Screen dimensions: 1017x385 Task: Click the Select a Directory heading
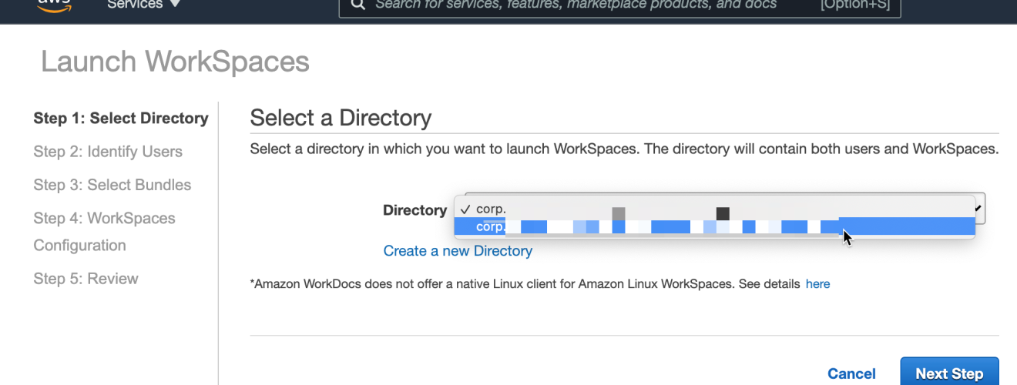341,118
